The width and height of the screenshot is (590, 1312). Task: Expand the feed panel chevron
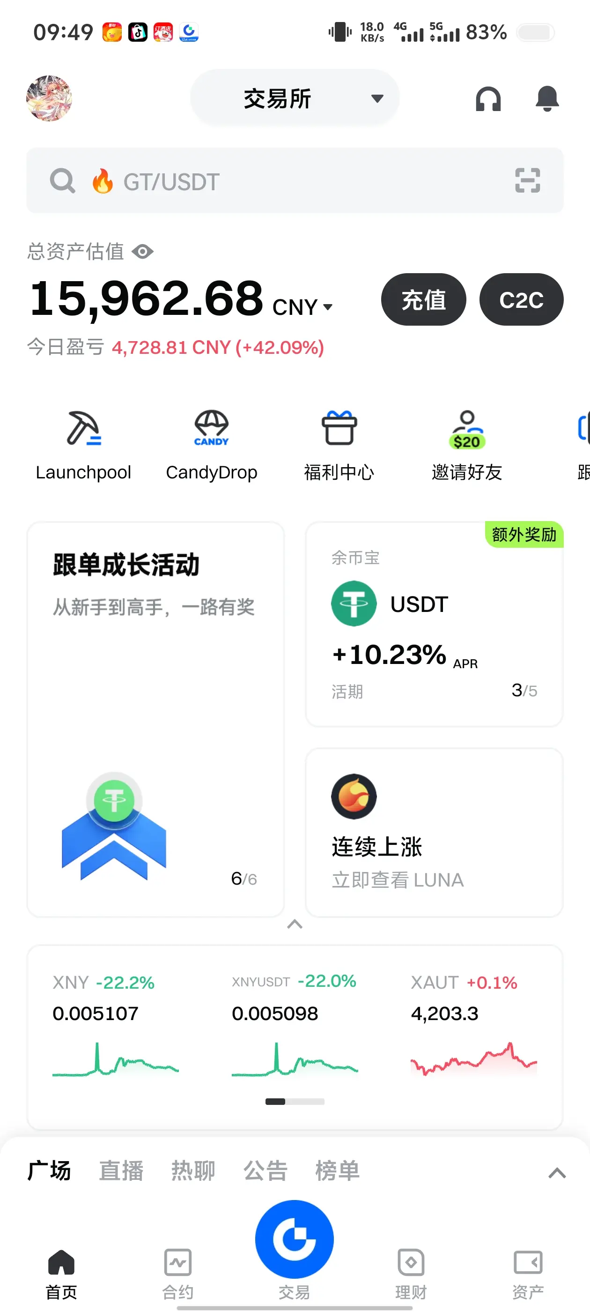(557, 1173)
